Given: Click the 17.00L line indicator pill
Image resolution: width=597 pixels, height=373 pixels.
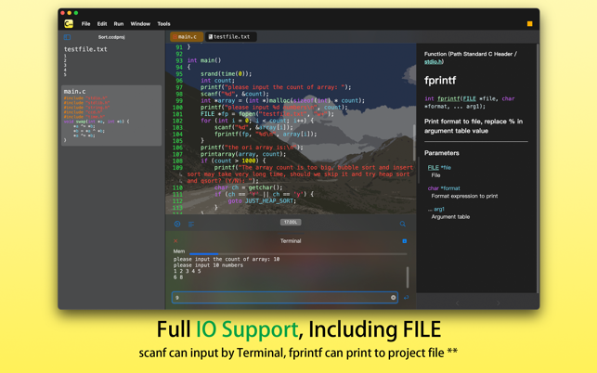Looking at the screenshot, I should [291, 222].
